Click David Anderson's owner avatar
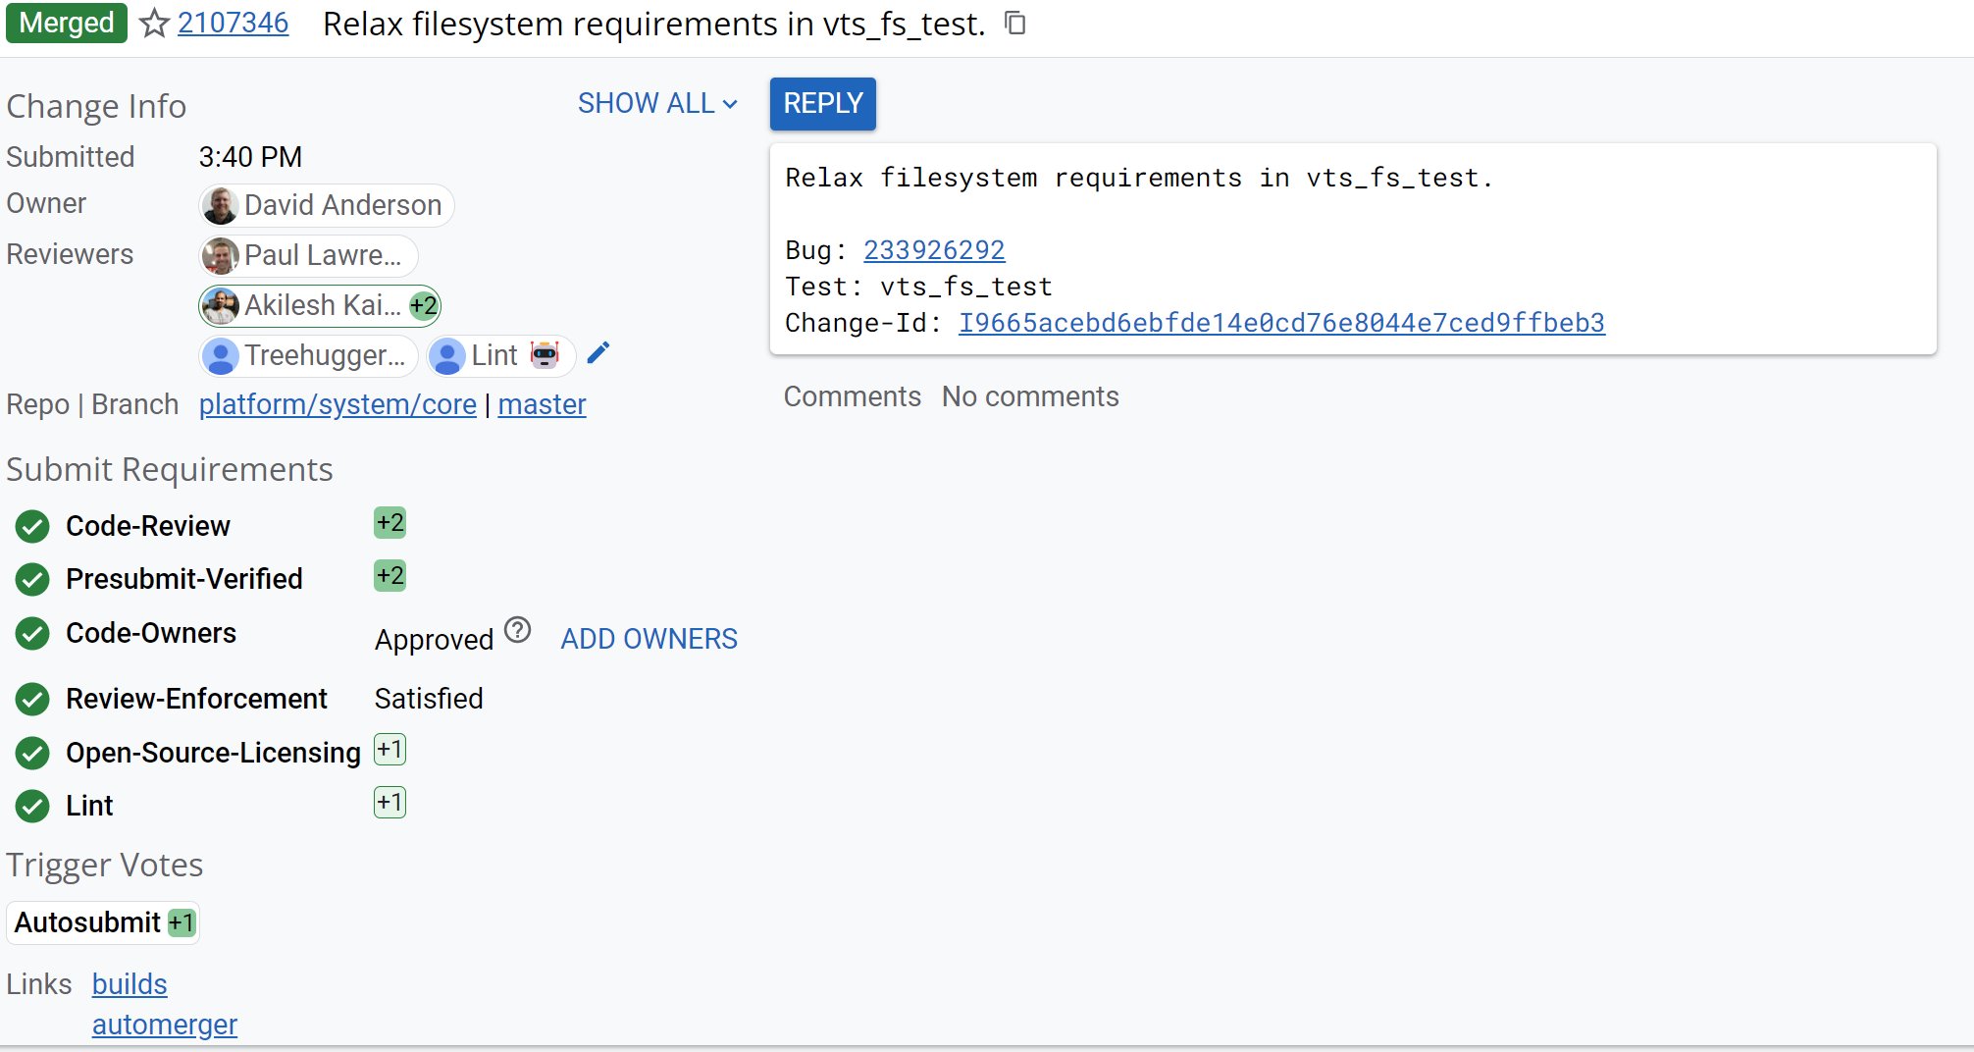This screenshot has width=1974, height=1052. click(x=220, y=205)
